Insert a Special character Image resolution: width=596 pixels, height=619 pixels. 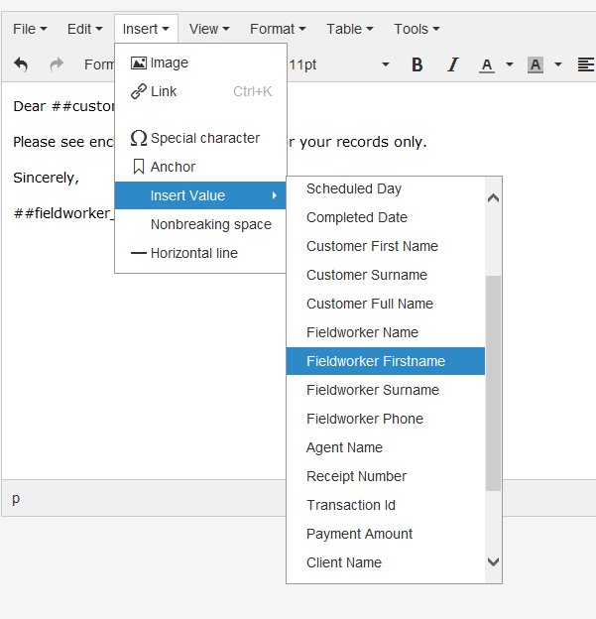204,138
